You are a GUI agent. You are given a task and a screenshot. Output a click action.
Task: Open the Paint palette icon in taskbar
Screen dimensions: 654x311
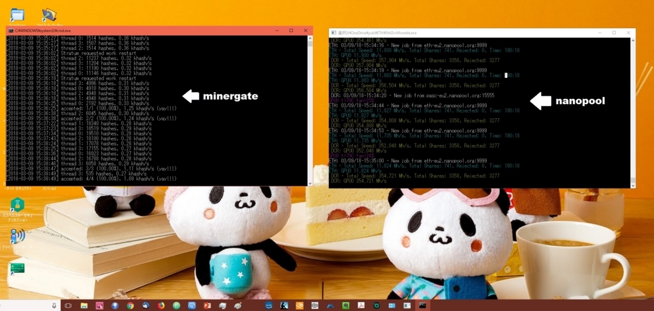[238, 306]
